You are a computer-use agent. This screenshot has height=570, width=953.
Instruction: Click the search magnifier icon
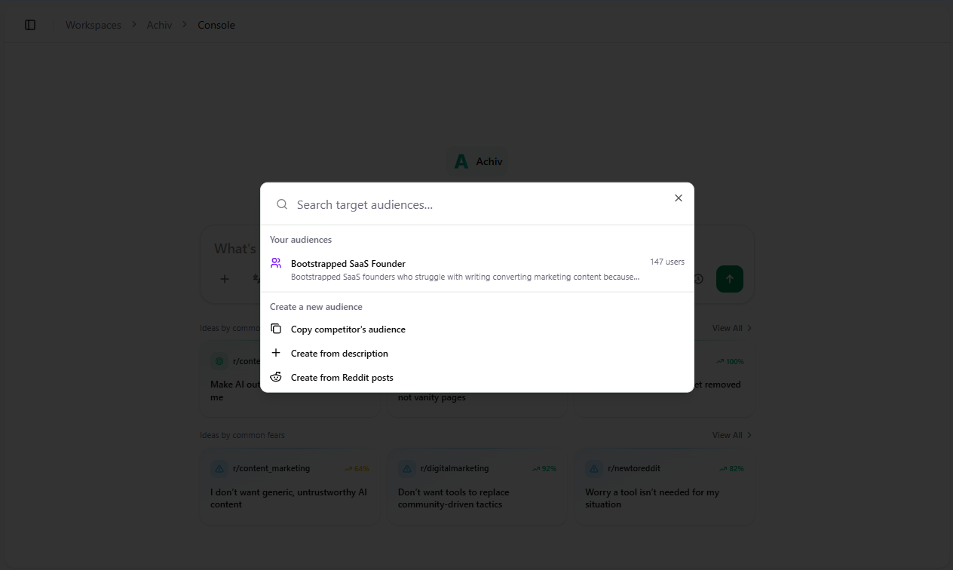(282, 204)
